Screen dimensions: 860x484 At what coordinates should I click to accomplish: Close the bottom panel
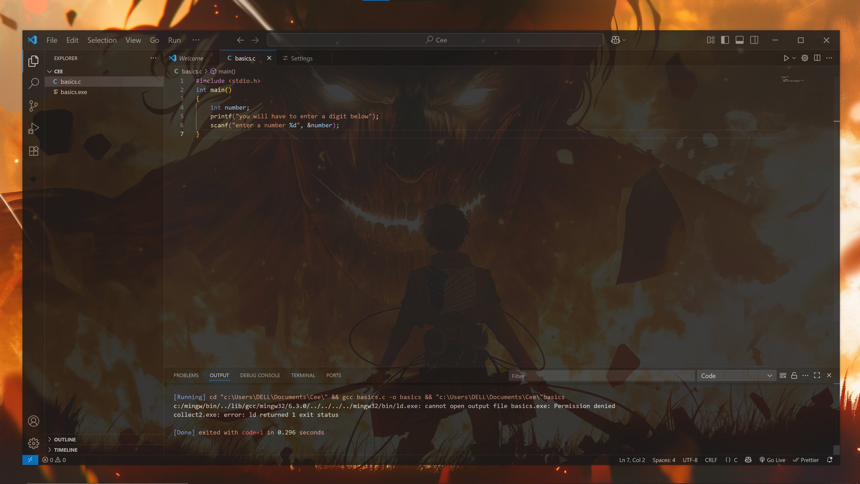coord(829,375)
